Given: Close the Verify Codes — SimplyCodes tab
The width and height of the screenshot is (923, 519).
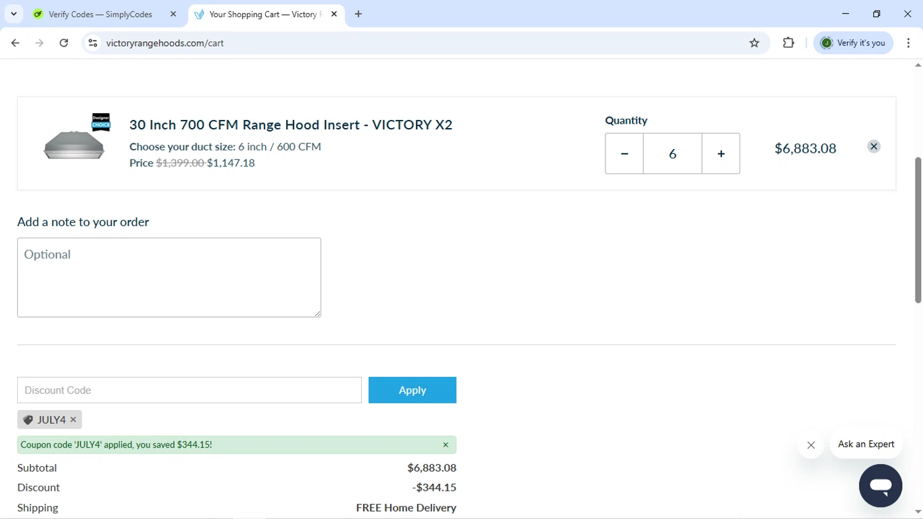Looking at the screenshot, I should tap(173, 14).
